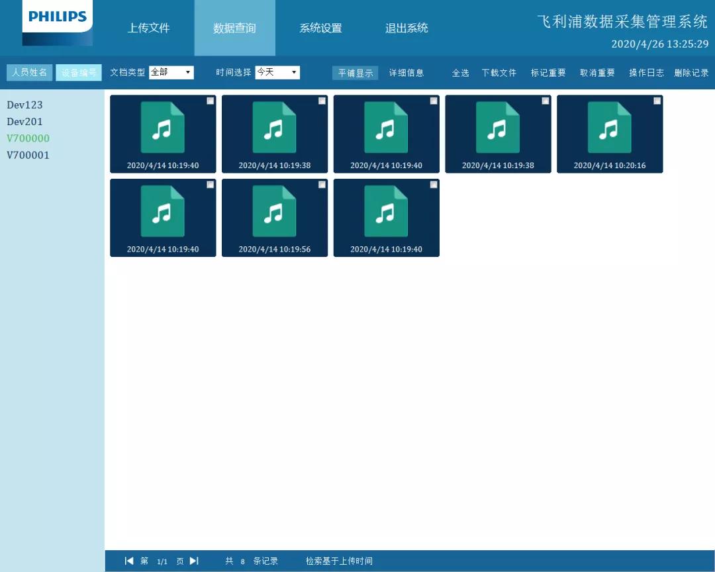The image size is (715, 572).
Task: Open the 文档类型 dropdown showing 全部
Action: click(171, 72)
